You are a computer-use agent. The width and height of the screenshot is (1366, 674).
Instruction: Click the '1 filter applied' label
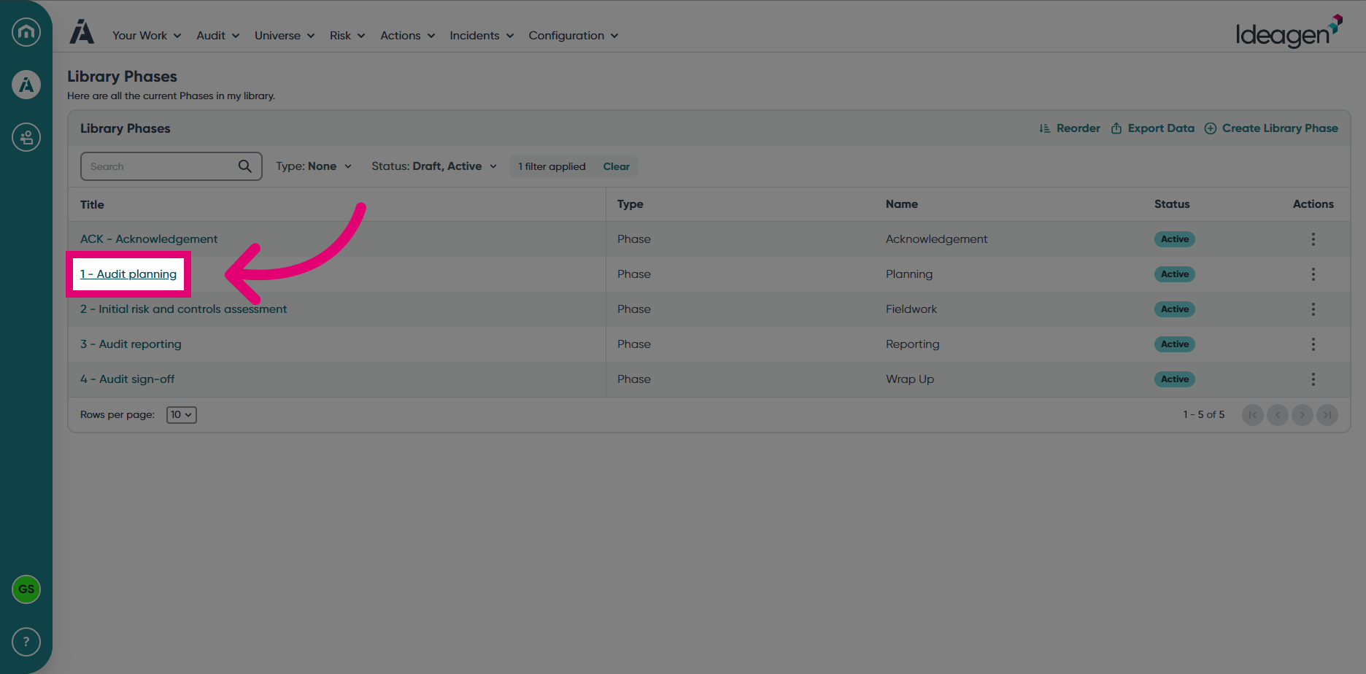click(x=552, y=166)
